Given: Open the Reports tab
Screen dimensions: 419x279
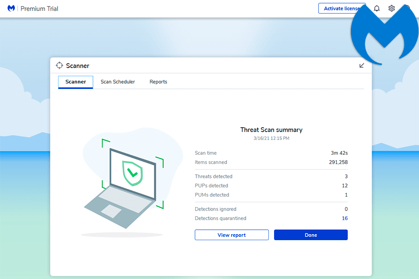Looking at the screenshot, I should coord(158,82).
